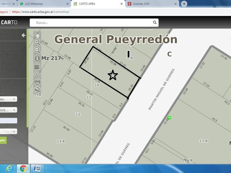231x173 pixels.
Task: Click the '14' parcel label under map toolbar
Action: point(39,95)
